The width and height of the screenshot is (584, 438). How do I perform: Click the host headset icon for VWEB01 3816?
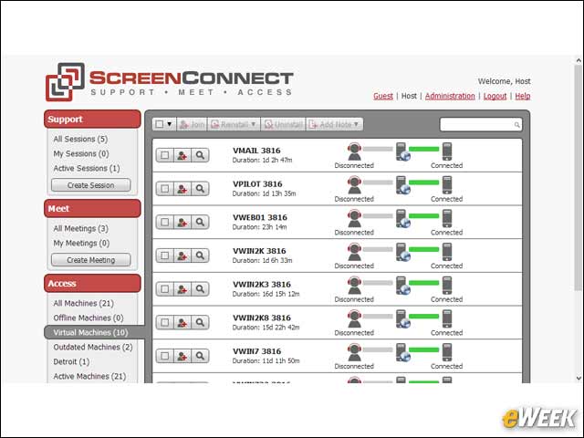click(354, 218)
